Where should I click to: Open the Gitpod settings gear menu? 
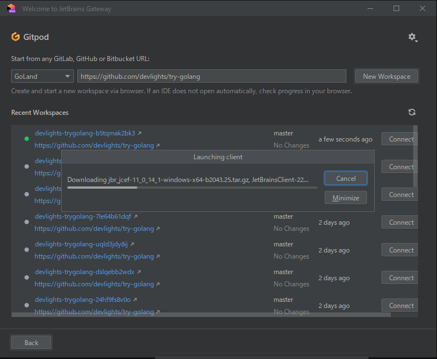point(413,37)
